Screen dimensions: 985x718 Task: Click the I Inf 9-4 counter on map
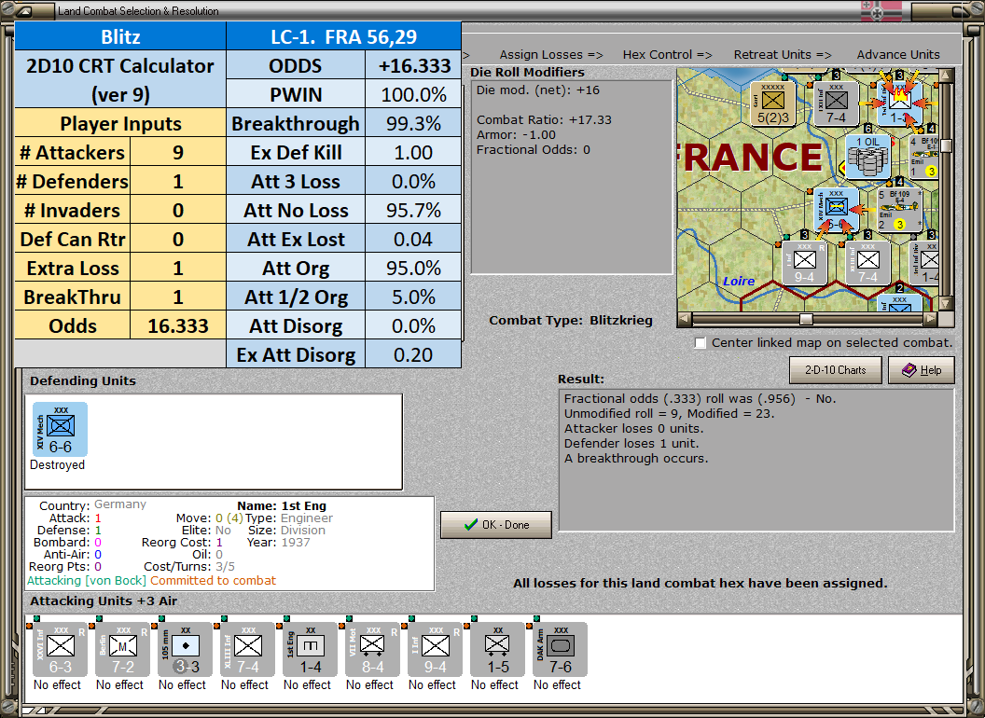805,263
